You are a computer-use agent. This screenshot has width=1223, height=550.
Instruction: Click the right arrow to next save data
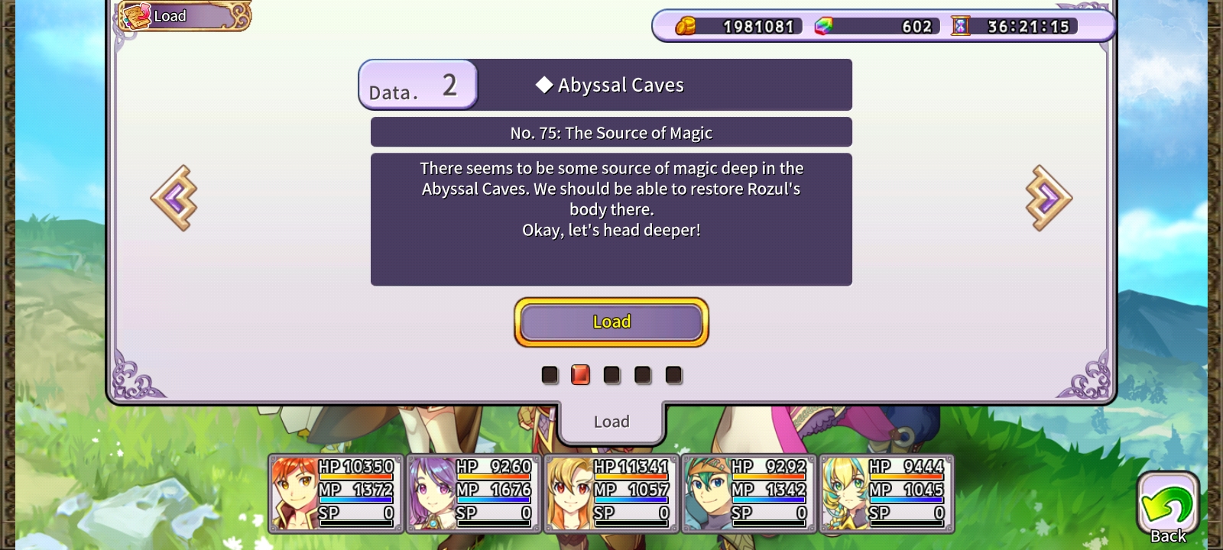(1049, 198)
